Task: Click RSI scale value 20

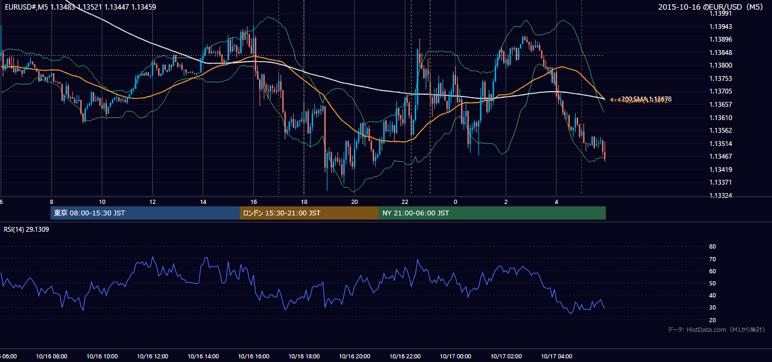Action: point(712,320)
